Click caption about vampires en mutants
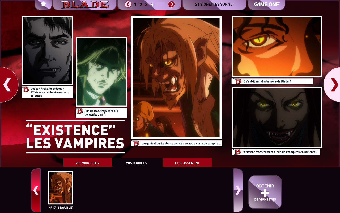 click(x=280, y=152)
